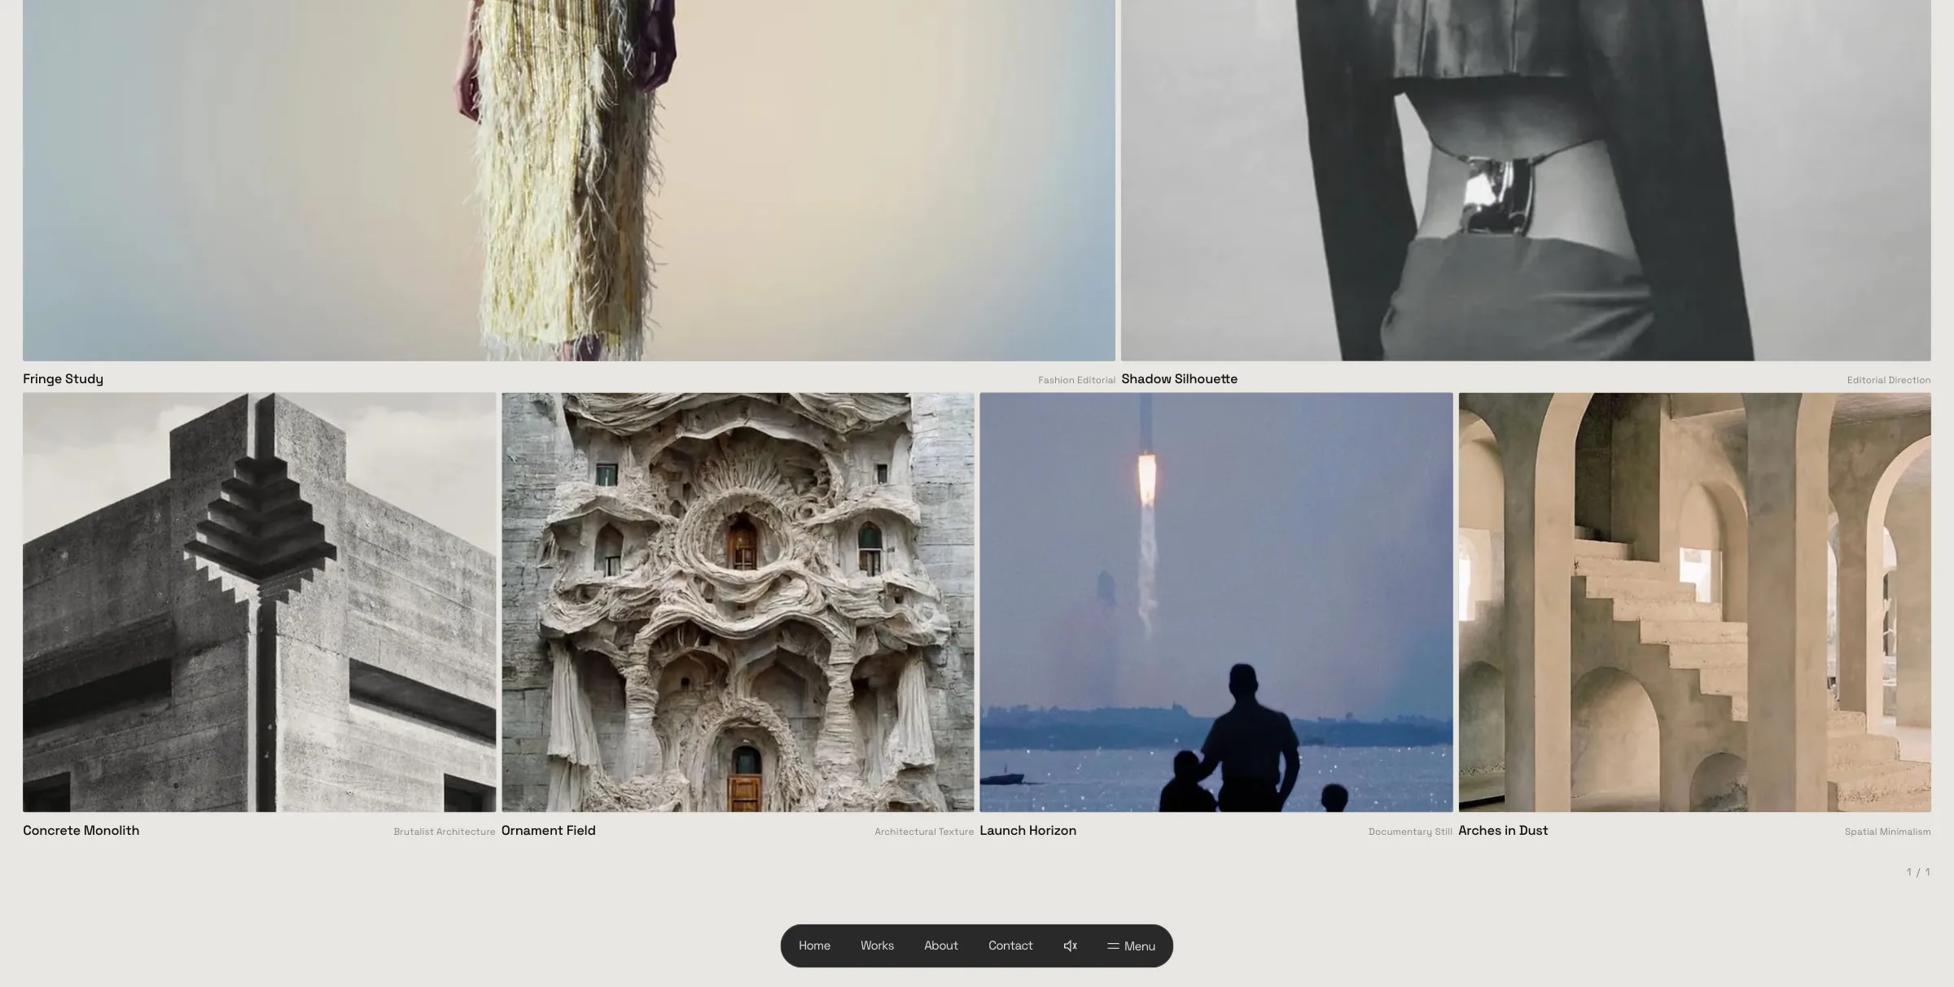Viewport: 1954px width, 987px height.
Task: View the Concrete Monolith thumbnail
Action: click(259, 602)
